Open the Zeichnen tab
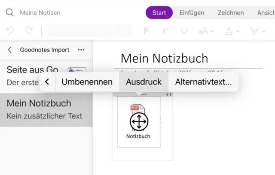Image resolution: width=275 pixels, height=175 pixels. click(230, 12)
